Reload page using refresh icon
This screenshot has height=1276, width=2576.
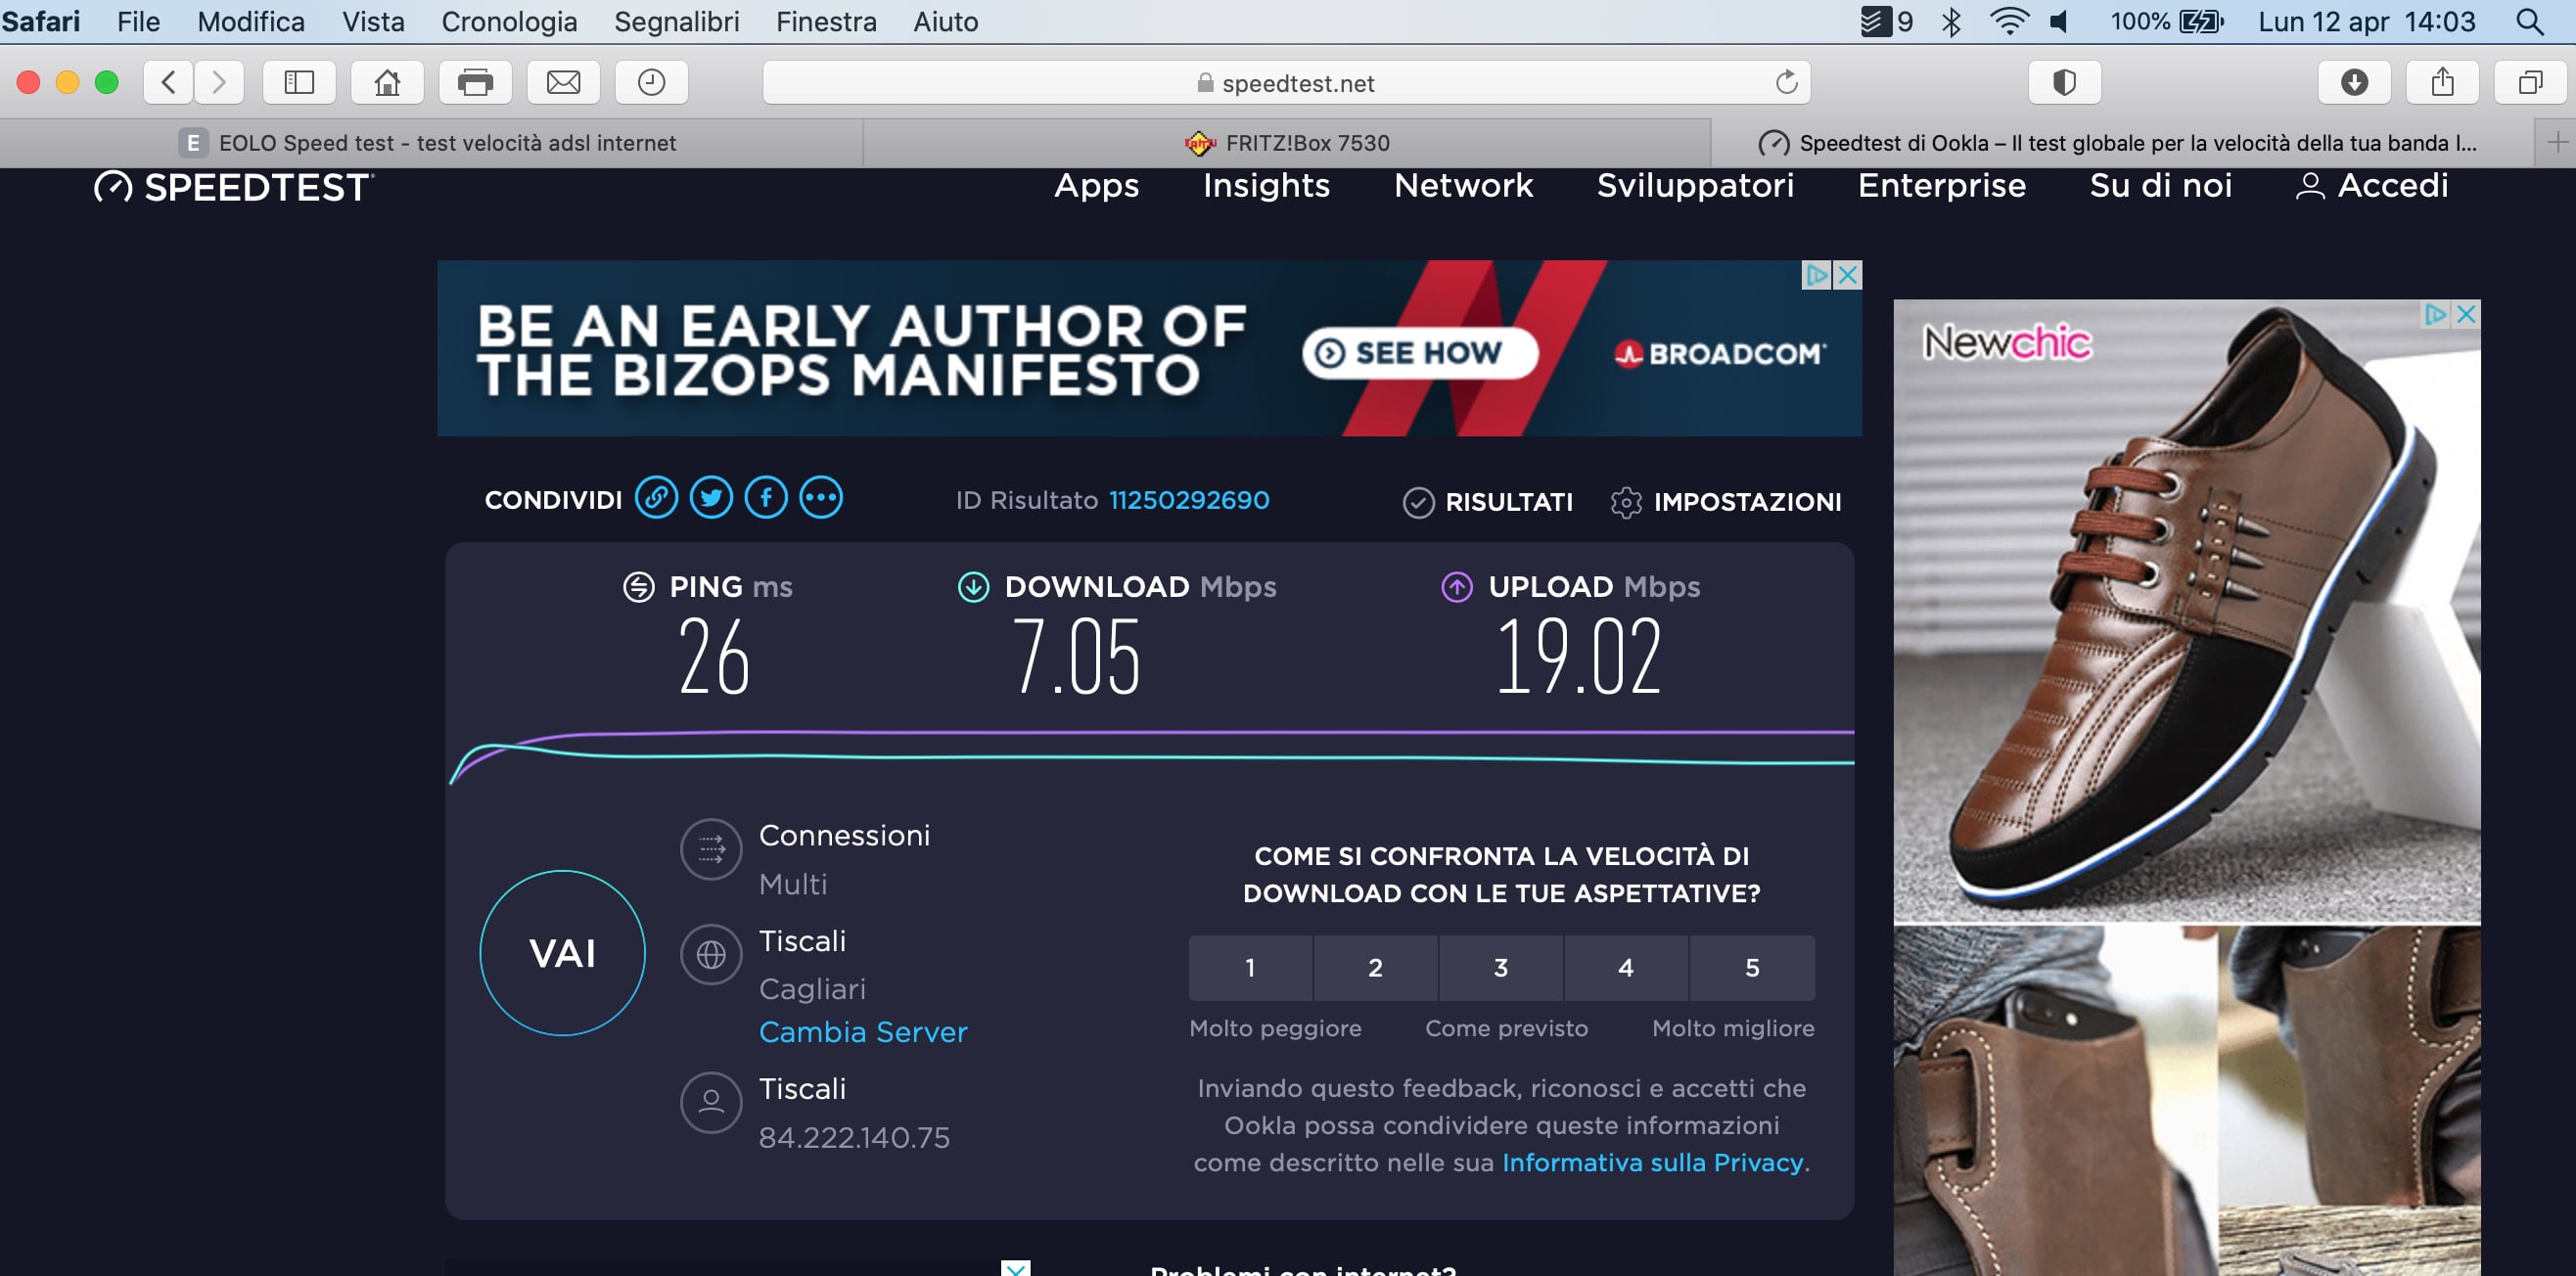[1786, 82]
